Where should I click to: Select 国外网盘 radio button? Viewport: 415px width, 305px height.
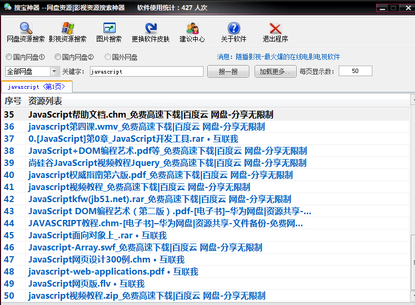pyautogui.click(x=108, y=57)
